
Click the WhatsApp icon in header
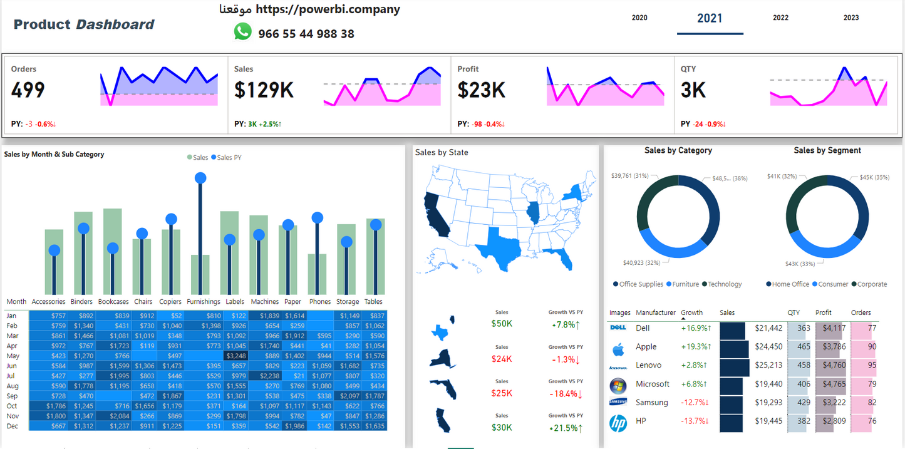[242, 31]
